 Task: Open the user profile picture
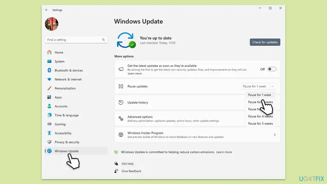click(x=51, y=24)
